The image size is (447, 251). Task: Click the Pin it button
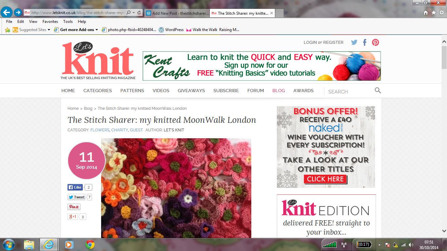click(74, 207)
